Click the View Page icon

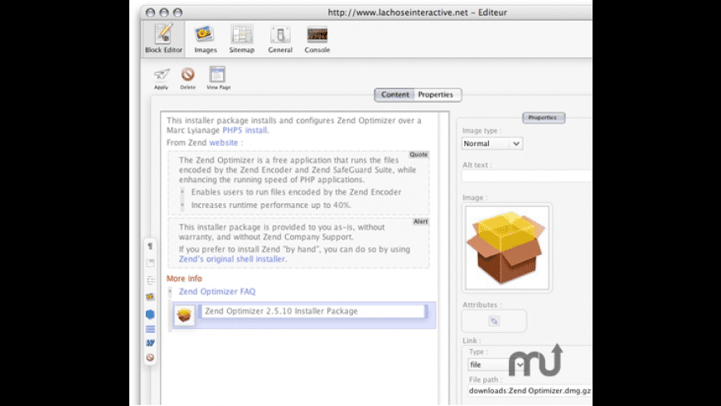[217, 75]
